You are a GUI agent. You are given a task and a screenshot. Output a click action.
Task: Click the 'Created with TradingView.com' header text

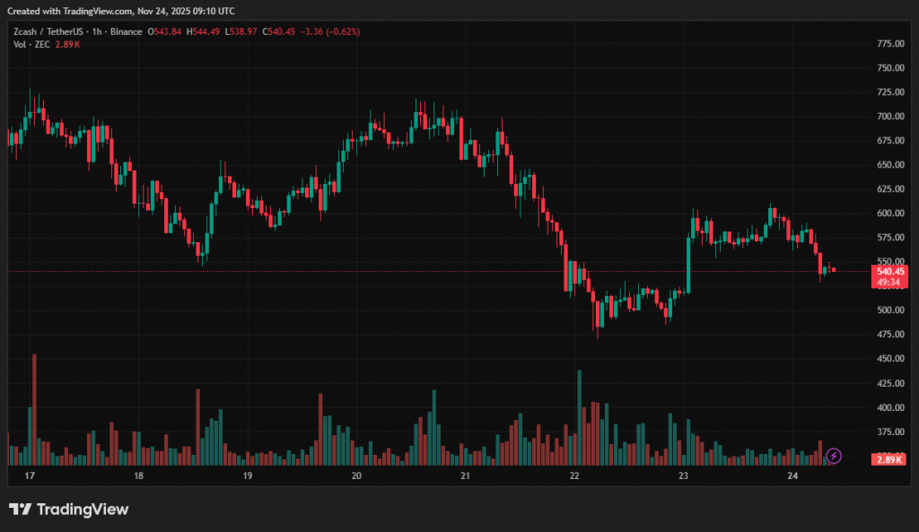pos(122,11)
